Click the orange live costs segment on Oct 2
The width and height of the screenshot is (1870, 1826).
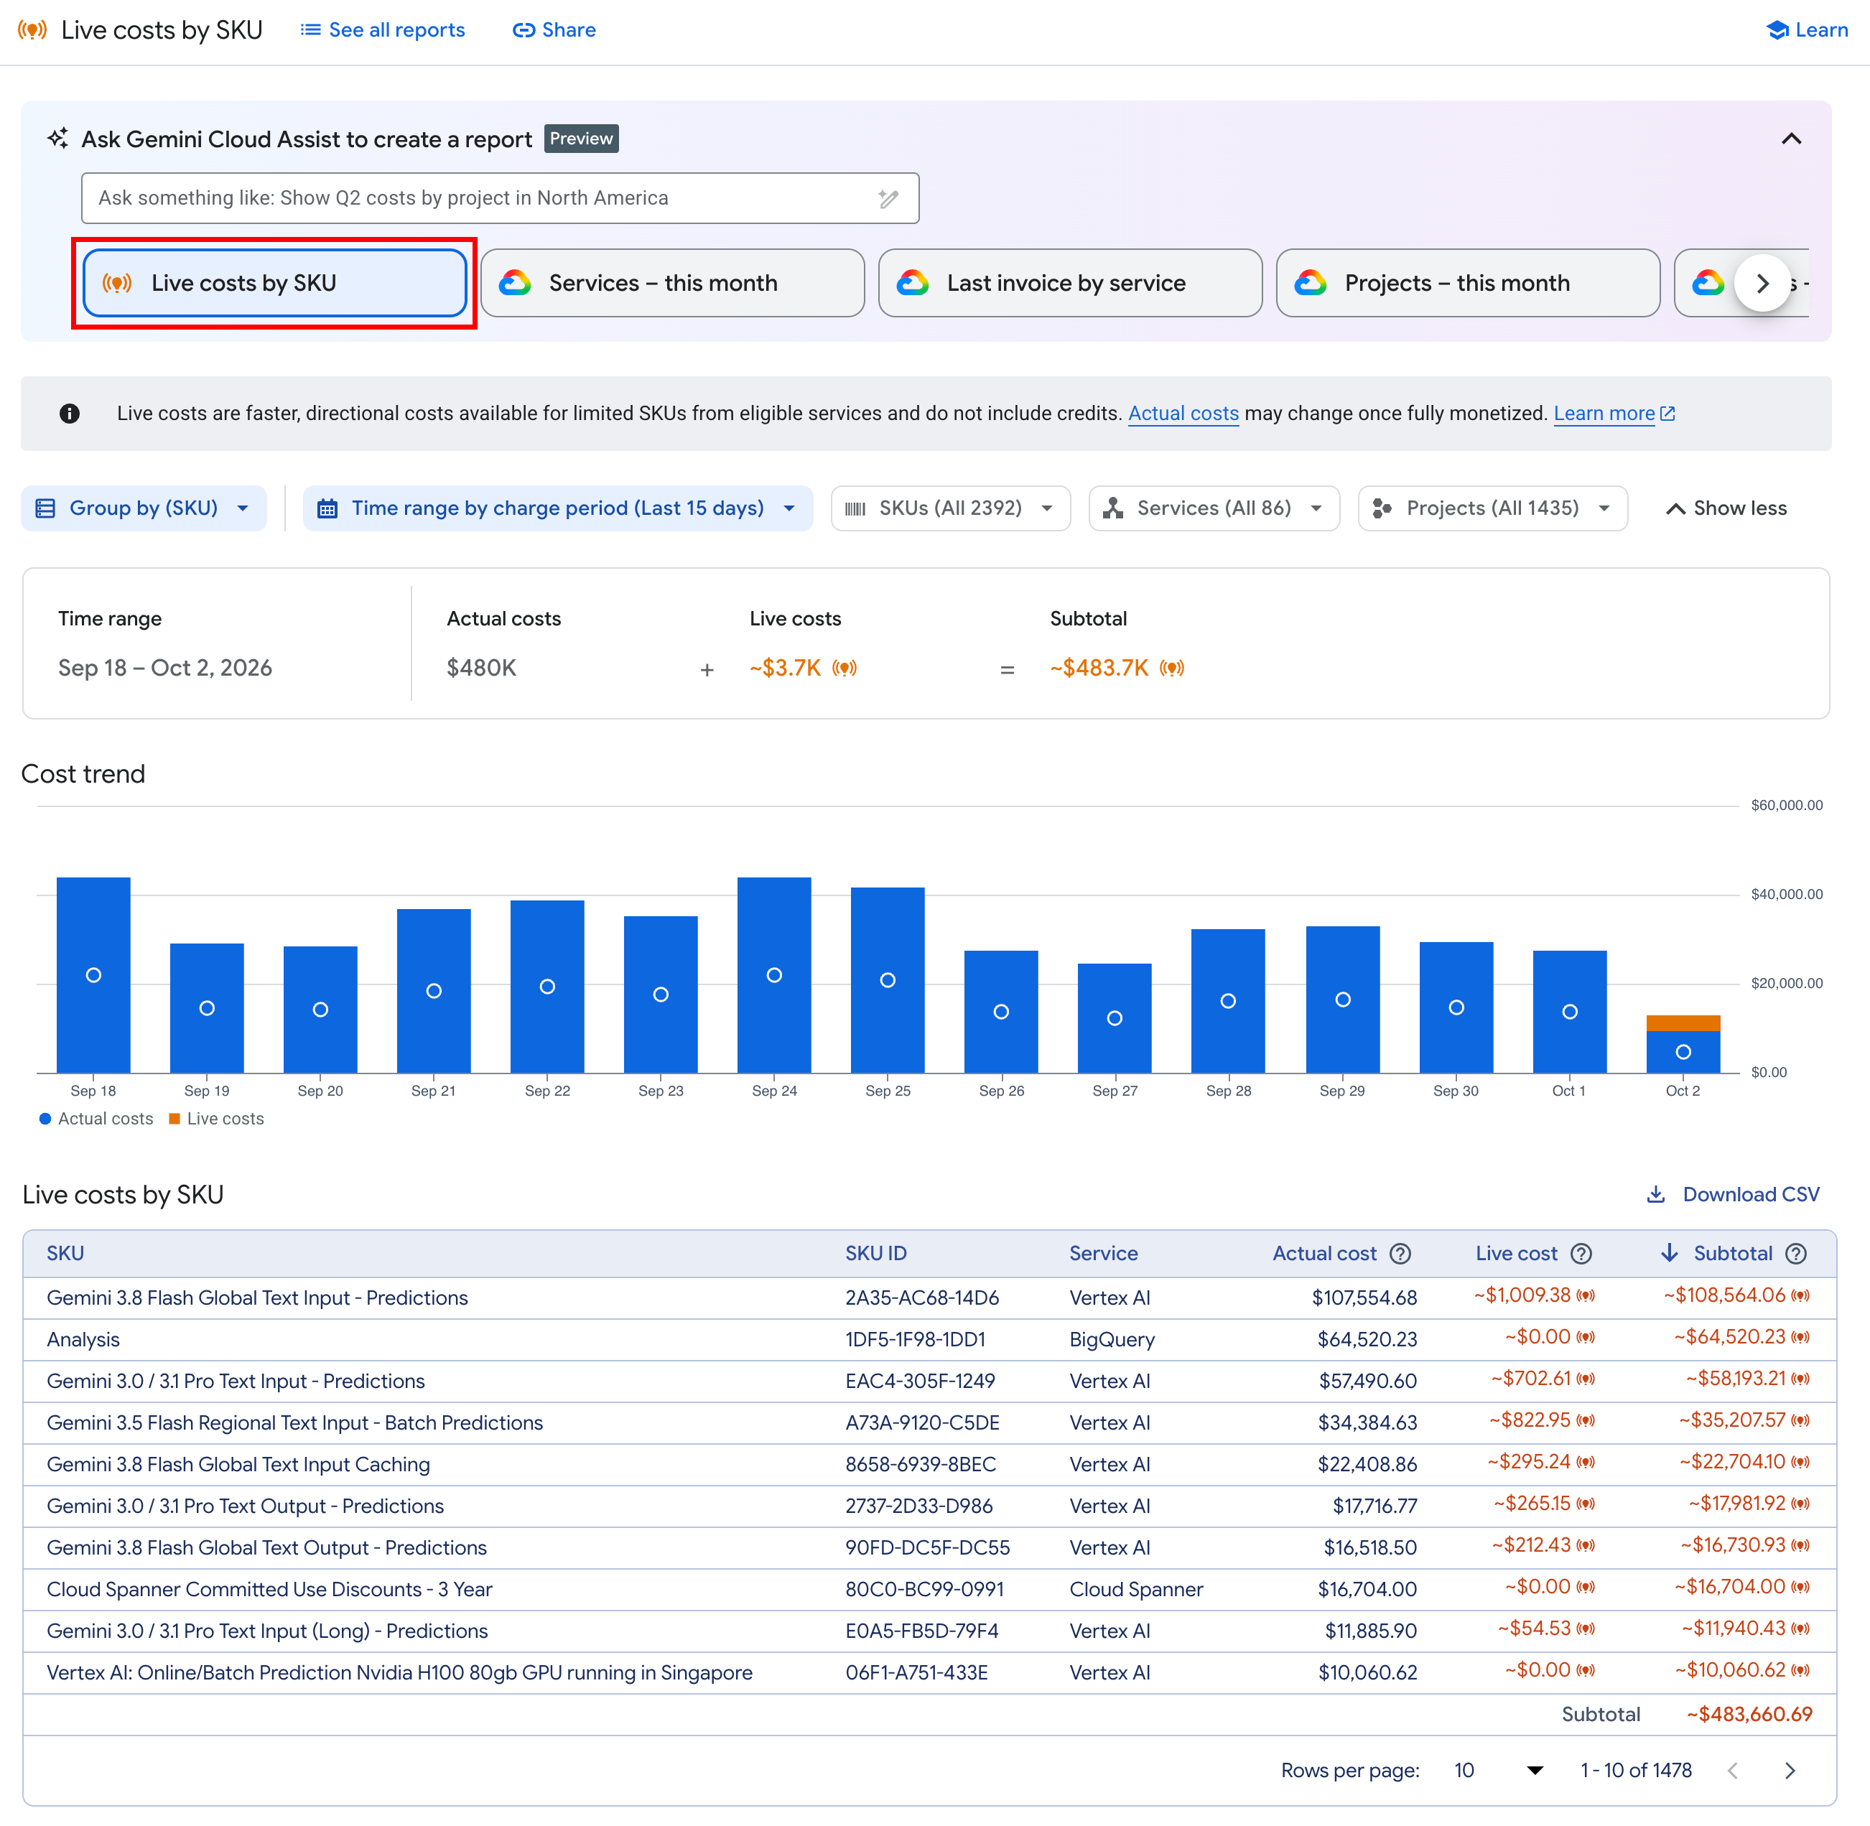pyautogui.click(x=1683, y=1023)
